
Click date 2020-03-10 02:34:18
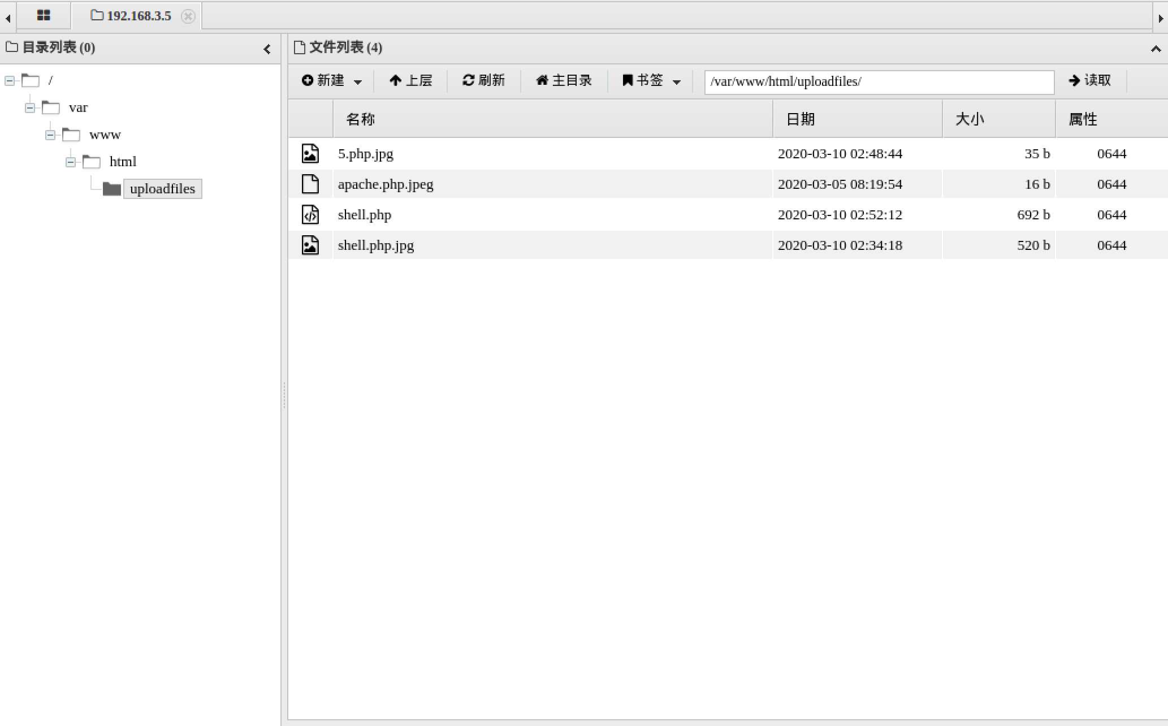tap(840, 245)
